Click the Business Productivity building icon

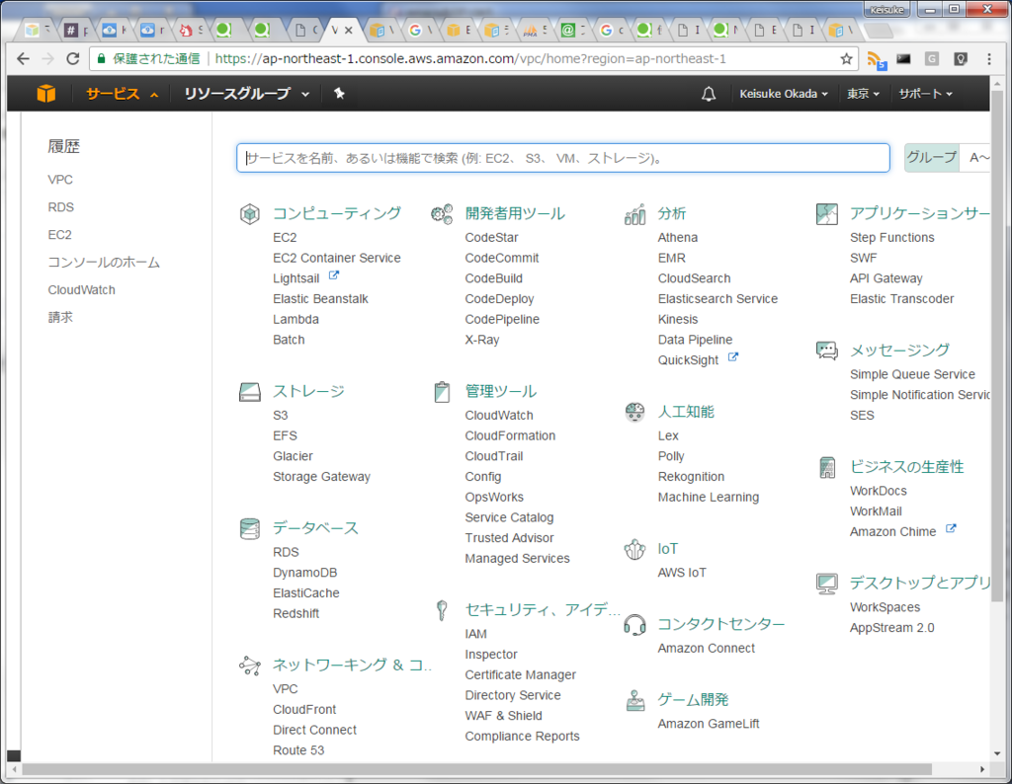coord(827,467)
